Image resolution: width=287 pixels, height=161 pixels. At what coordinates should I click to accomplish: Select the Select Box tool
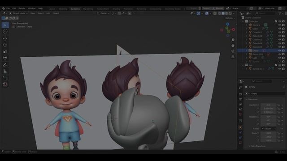[5, 25]
